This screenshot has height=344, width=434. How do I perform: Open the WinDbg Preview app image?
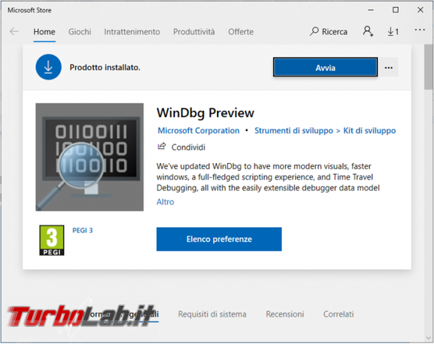(89, 157)
